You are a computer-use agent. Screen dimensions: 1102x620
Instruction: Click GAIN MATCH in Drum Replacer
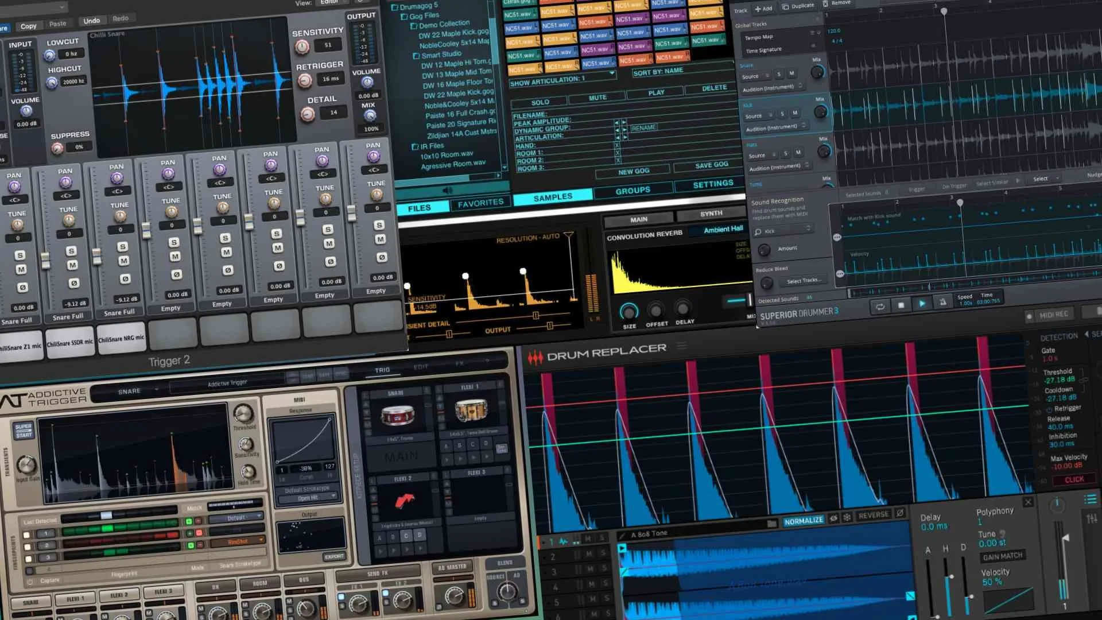click(x=1002, y=555)
